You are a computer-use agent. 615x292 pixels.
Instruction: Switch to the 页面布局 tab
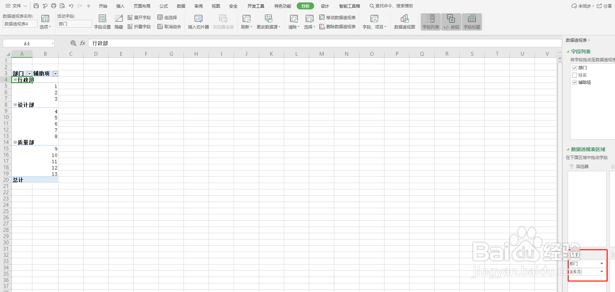click(x=142, y=6)
